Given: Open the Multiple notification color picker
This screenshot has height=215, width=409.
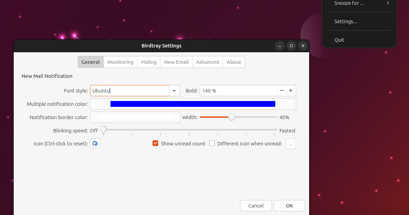Looking at the screenshot, I should (193, 104).
